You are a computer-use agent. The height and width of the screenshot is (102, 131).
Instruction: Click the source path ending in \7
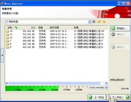tap(88, 41)
